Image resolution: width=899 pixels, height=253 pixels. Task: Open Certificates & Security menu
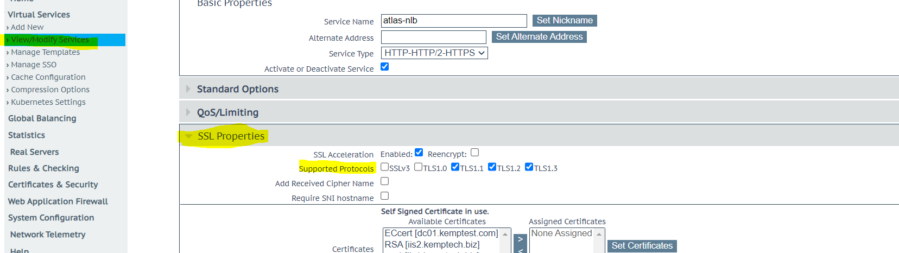click(53, 185)
